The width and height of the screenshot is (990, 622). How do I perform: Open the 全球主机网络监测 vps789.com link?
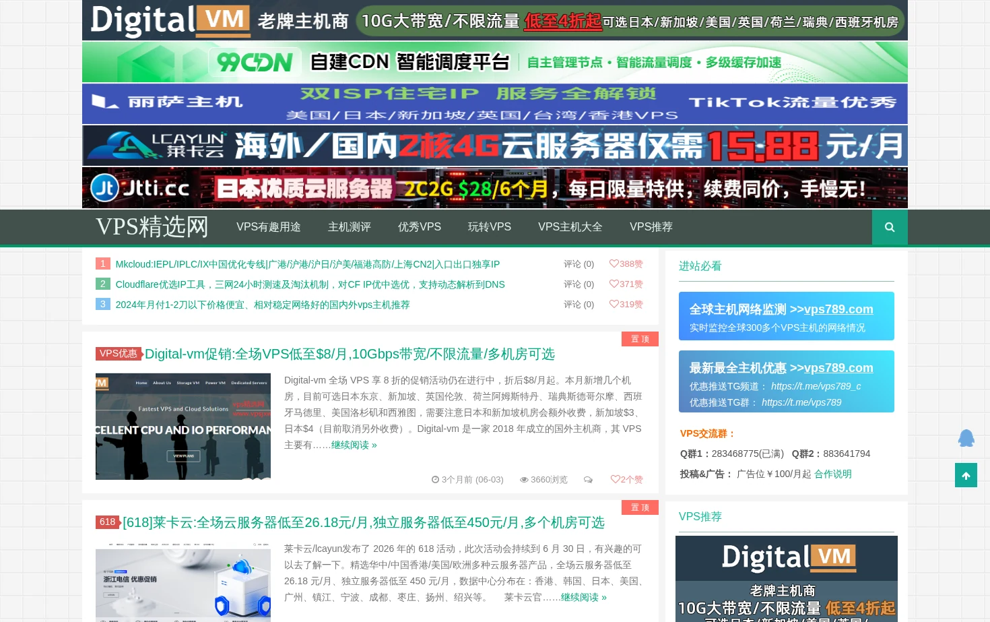pyautogui.click(x=838, y=309)
